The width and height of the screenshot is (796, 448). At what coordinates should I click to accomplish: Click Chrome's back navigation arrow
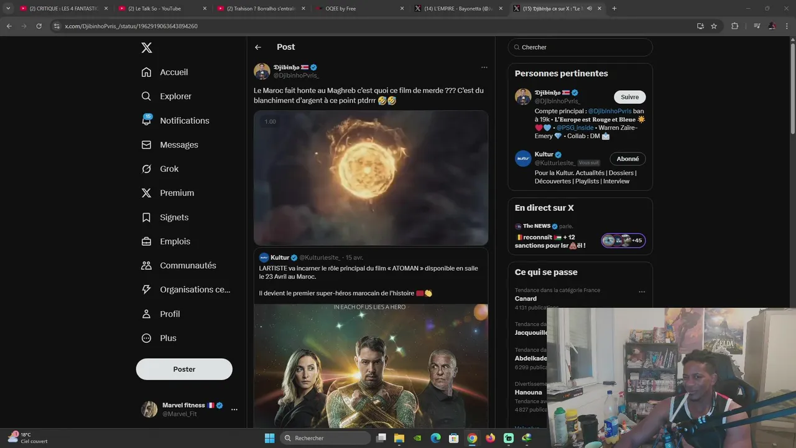click(9, 26)
